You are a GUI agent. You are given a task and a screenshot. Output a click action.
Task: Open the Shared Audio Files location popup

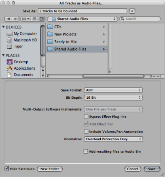[82, 19]
